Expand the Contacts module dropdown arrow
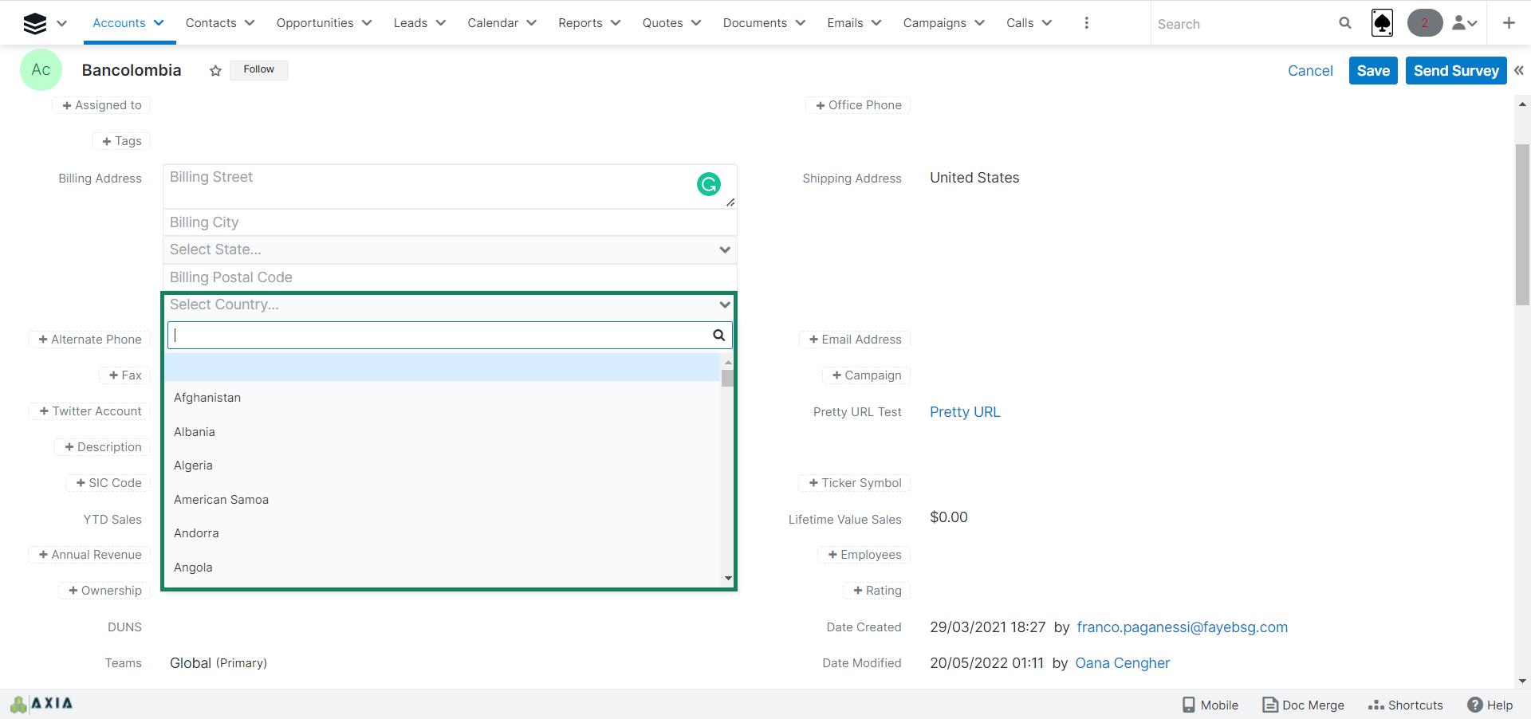Viewport: 1531px width, 719px height. [250, 23]
